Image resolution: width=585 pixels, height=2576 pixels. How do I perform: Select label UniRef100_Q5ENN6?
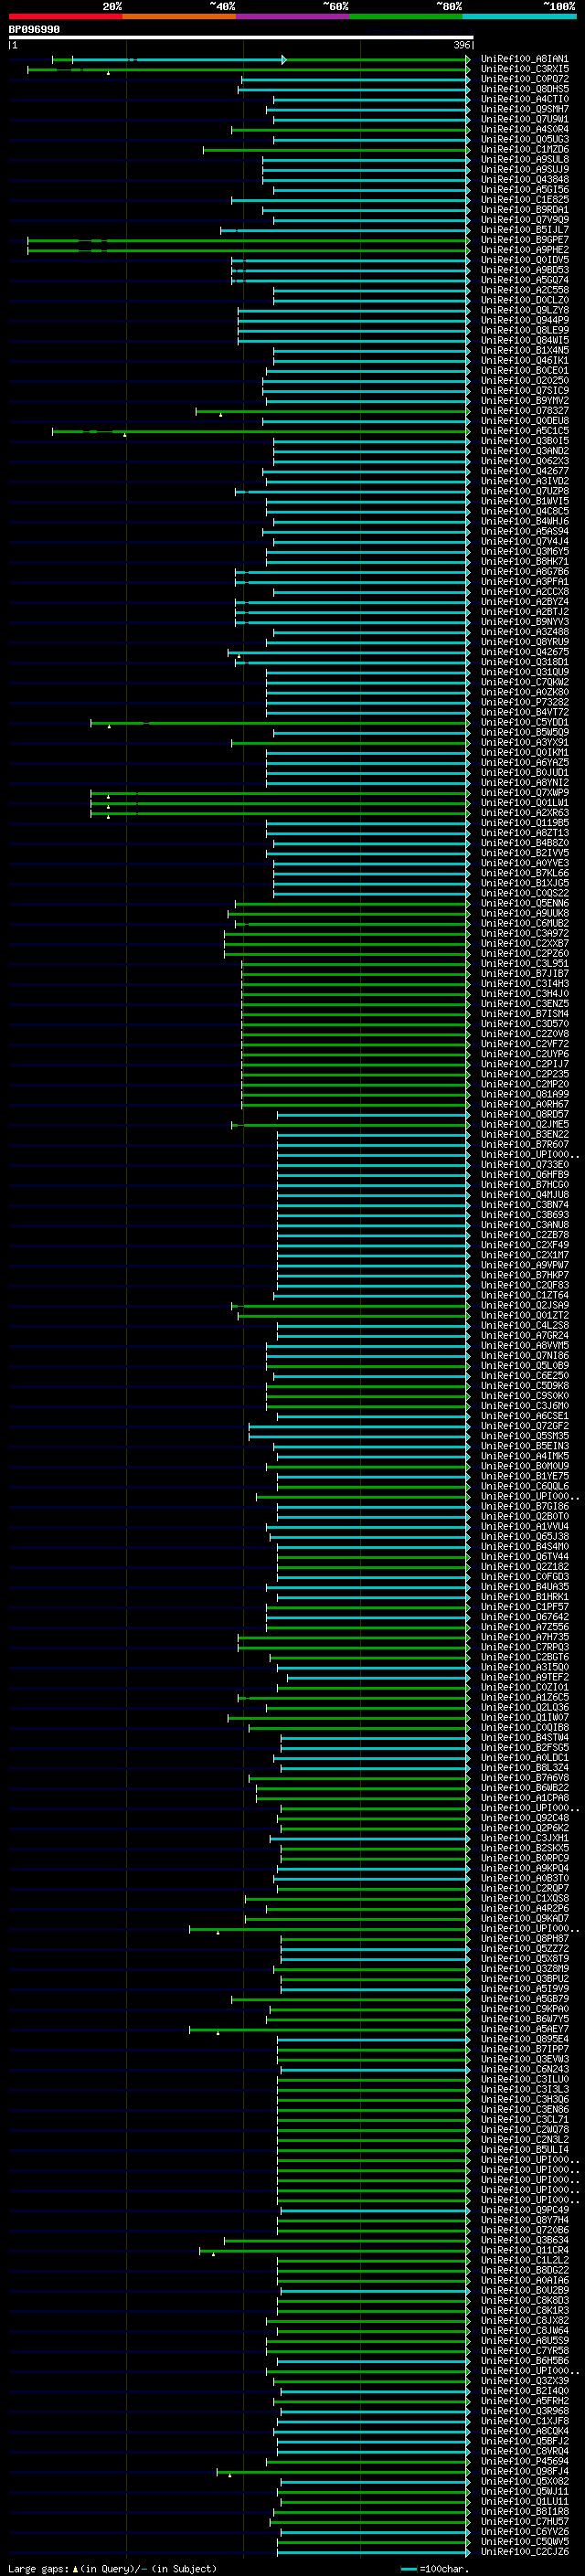click(x=524, y=903)
